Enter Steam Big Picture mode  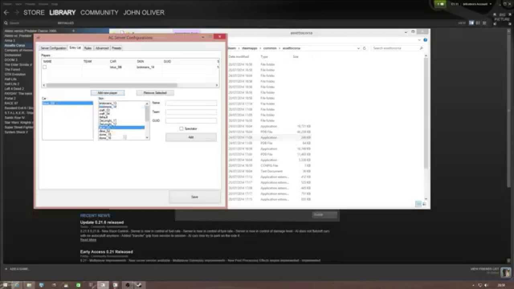pos(502,19)
